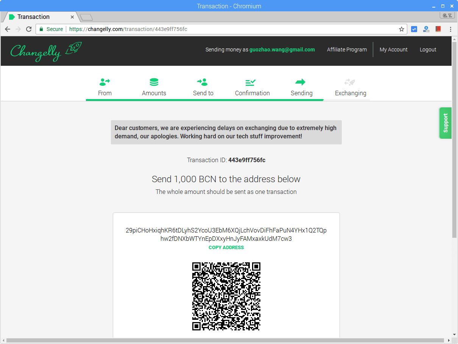Copy the BCN deposit address
Image resolution: width=458 pixels, height=344 pixels.
tap(226, 248)
